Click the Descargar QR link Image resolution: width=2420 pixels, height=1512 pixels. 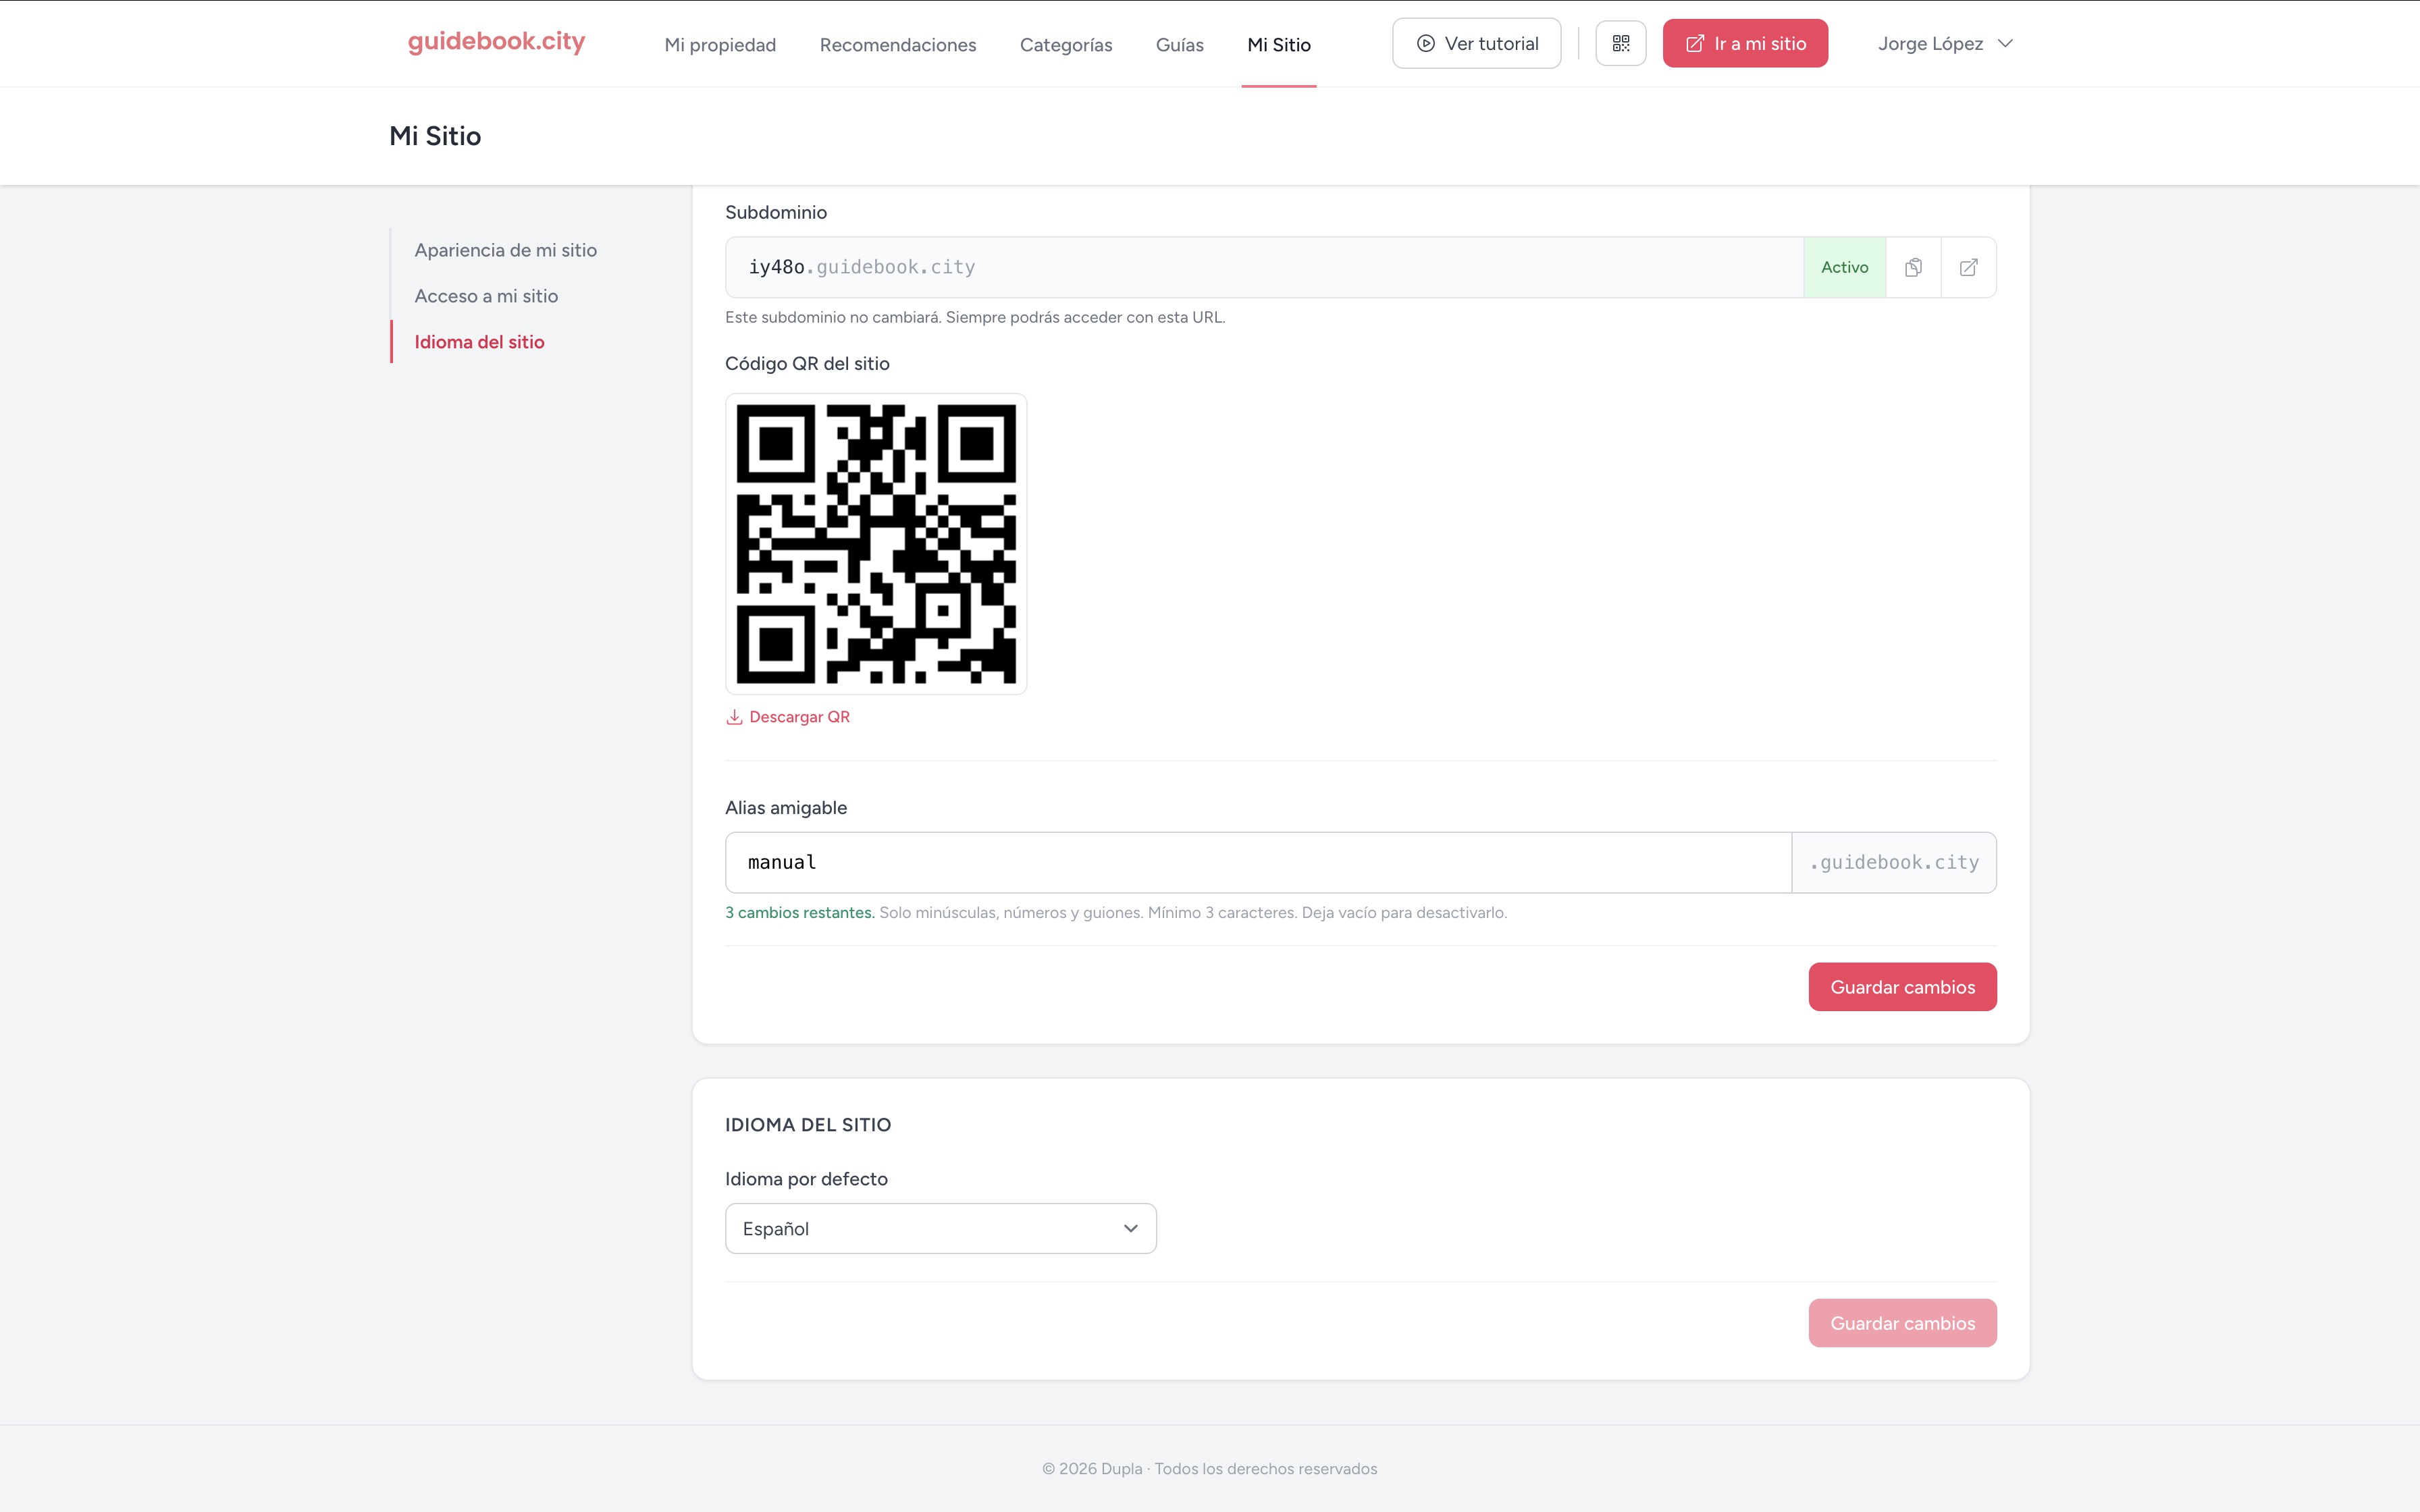788,717
